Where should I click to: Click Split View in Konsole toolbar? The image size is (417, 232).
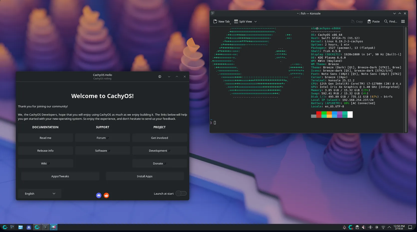tap(243, 22)
